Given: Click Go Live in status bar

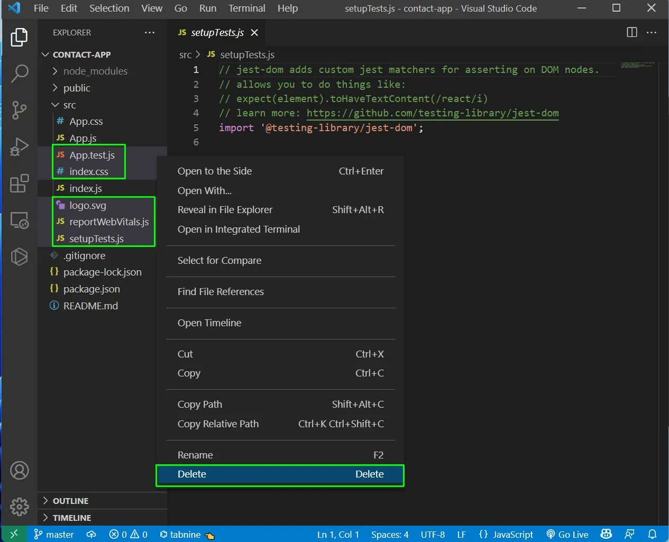Looking at the screenshot, I should click(567, 534).
